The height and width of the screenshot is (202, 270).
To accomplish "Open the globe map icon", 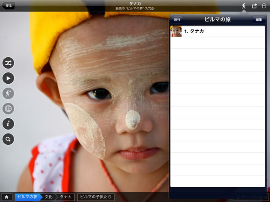I will [x=8, y=109].
